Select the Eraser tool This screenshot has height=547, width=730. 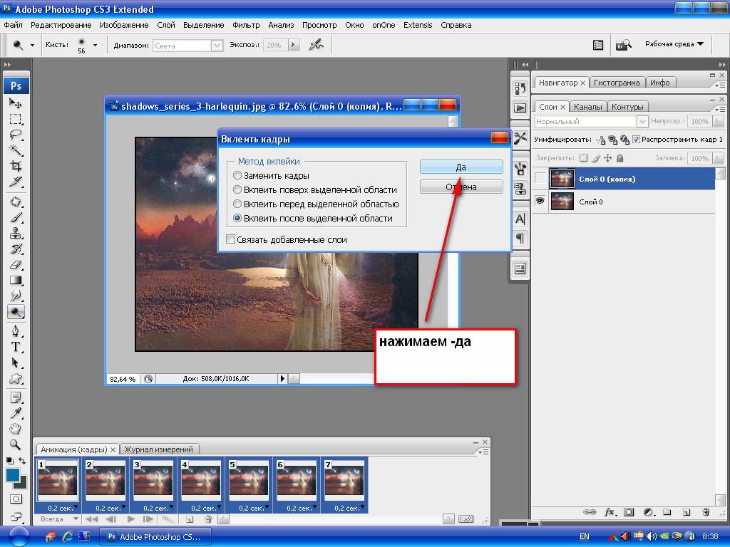(16, 265)
